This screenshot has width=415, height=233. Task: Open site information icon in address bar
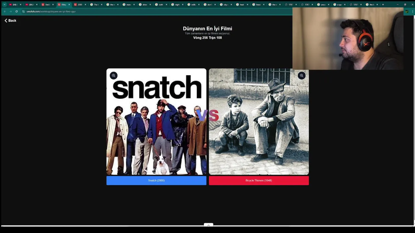click(23, 11)
